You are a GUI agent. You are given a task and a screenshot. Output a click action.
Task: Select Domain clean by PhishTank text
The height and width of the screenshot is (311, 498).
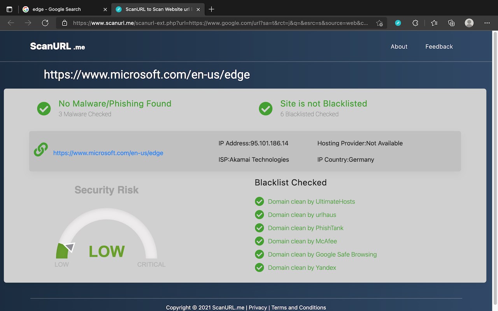[x=306, y=228]
